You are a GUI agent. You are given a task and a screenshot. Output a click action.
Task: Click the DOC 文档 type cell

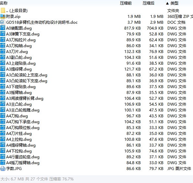(176, 22)
